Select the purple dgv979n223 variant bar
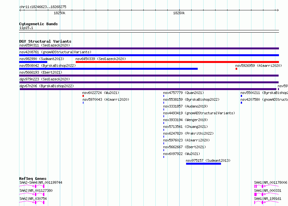 click(149, 82)
